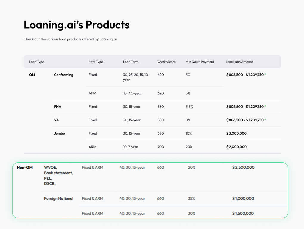Viewport: 304px width, 229px height.
Task: Click the "Non-QM" category label
Action: click(x=25, y=168)
